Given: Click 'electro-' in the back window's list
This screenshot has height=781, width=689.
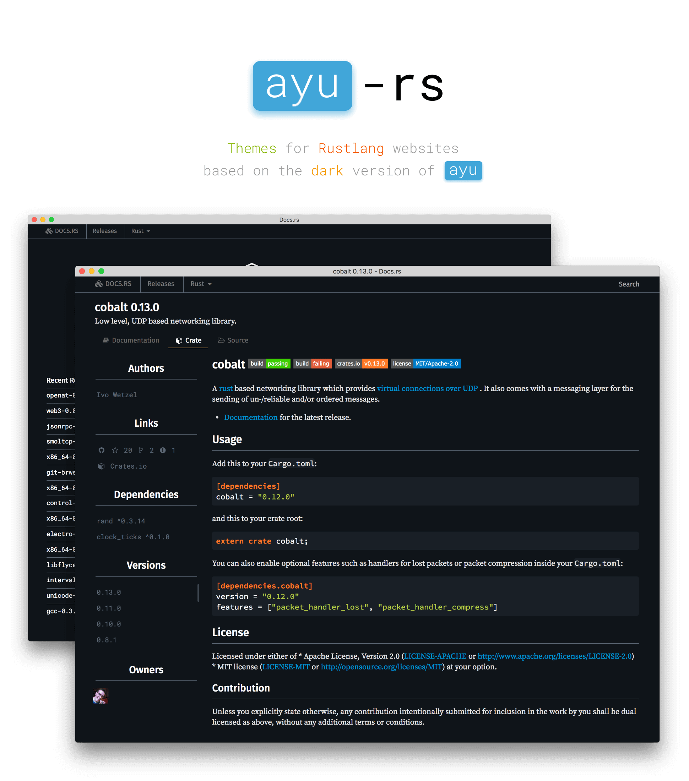Looking at the screenshot, I should (61, 534).
